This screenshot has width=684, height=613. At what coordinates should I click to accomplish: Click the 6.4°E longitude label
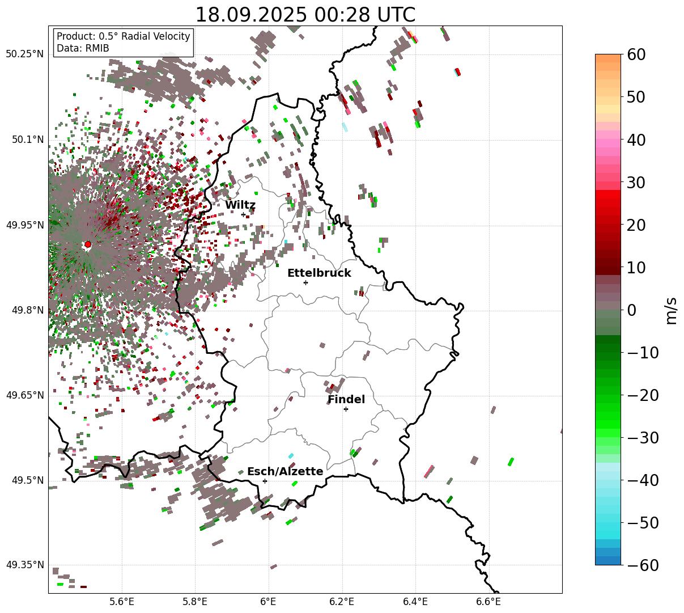pyautogui.click(x=415, y=602)
